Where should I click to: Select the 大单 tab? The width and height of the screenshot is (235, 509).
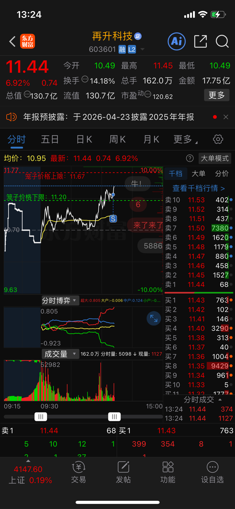[199, 174]
